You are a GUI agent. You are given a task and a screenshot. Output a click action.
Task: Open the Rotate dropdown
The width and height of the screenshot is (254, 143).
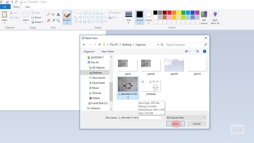(x=37, y=22)
